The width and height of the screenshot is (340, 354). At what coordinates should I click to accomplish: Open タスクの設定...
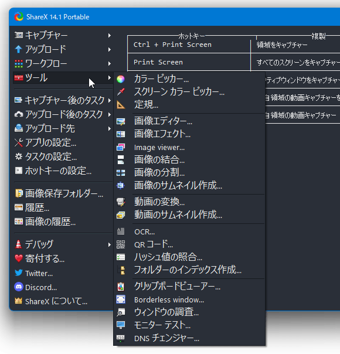[x=63, y=156]
